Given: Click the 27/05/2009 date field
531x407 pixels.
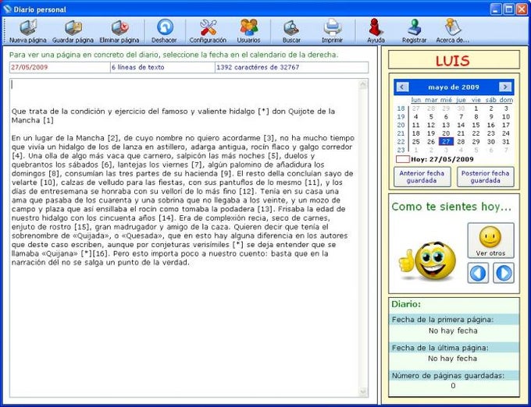Looking at the screenshot, I should coord(60,67).
